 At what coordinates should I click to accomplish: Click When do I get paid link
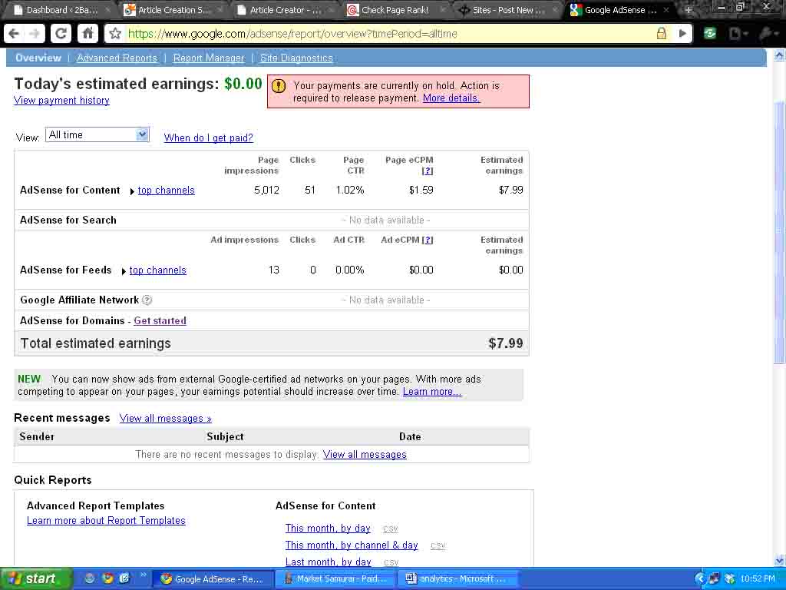[208, 138]
